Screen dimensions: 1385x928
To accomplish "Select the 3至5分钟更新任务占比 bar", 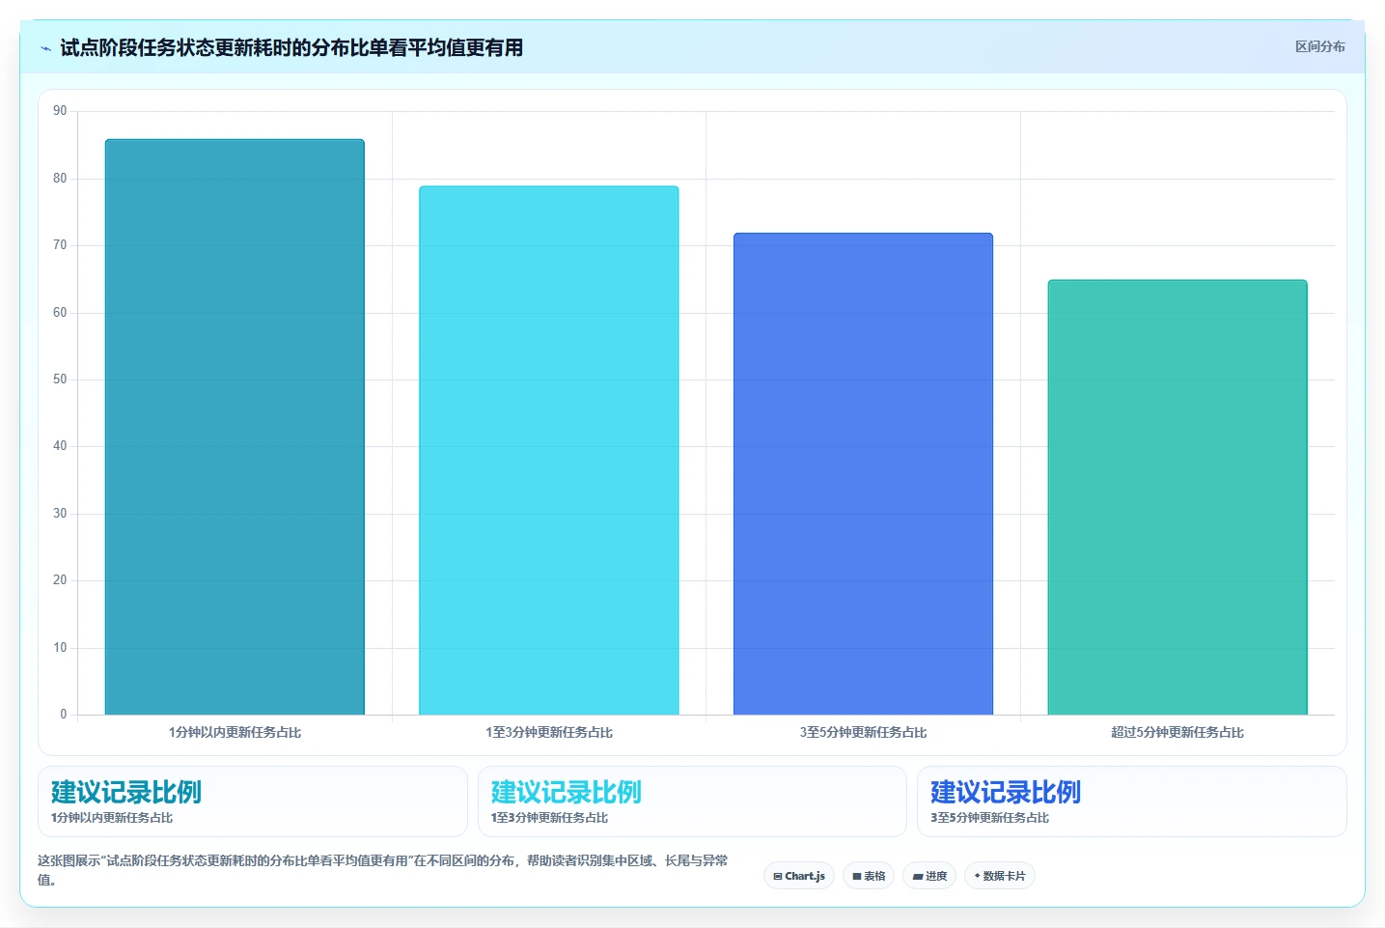I will [x=863, y=474].
